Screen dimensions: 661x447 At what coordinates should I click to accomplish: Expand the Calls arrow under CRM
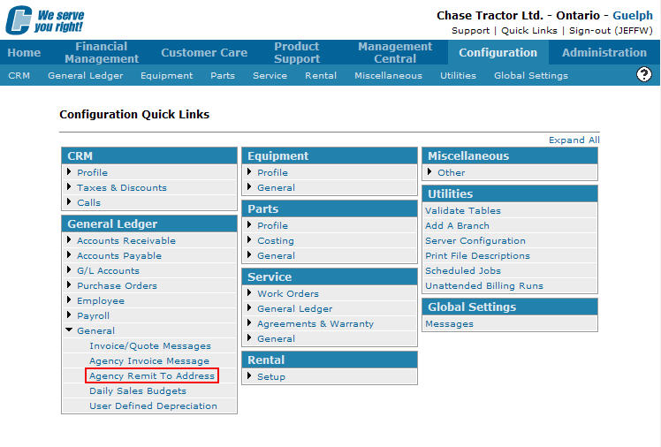tap(69, 201)
